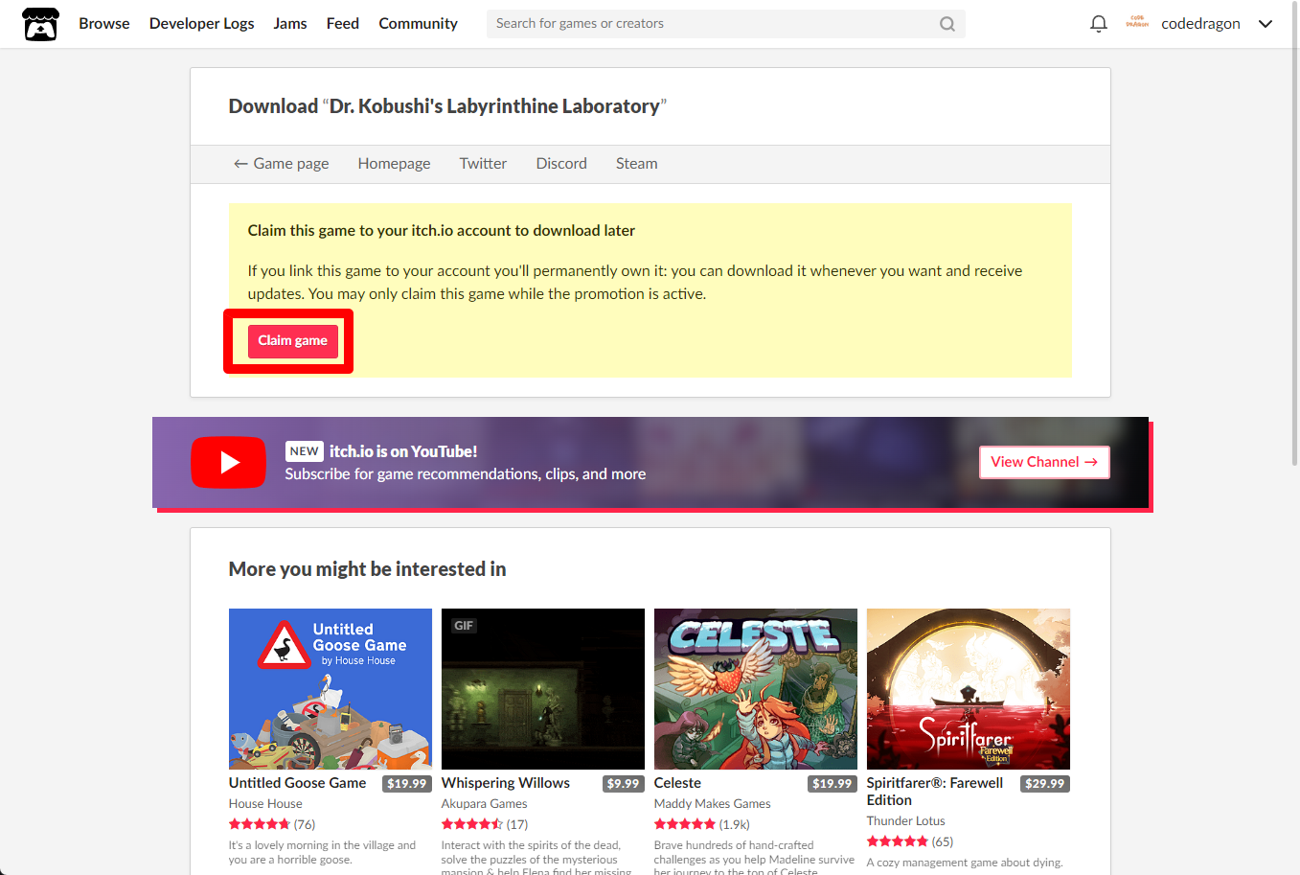1300x875 pixels.
Task: Click the Celeste title link
Action: point(677,783)
